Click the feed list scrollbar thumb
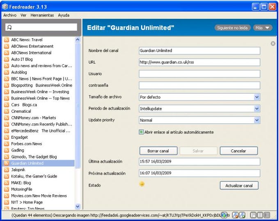Viewport: 279px width, 221px height. pos(78,105)
